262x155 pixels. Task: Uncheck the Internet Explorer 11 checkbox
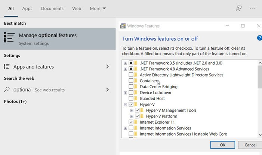[131, 122]
